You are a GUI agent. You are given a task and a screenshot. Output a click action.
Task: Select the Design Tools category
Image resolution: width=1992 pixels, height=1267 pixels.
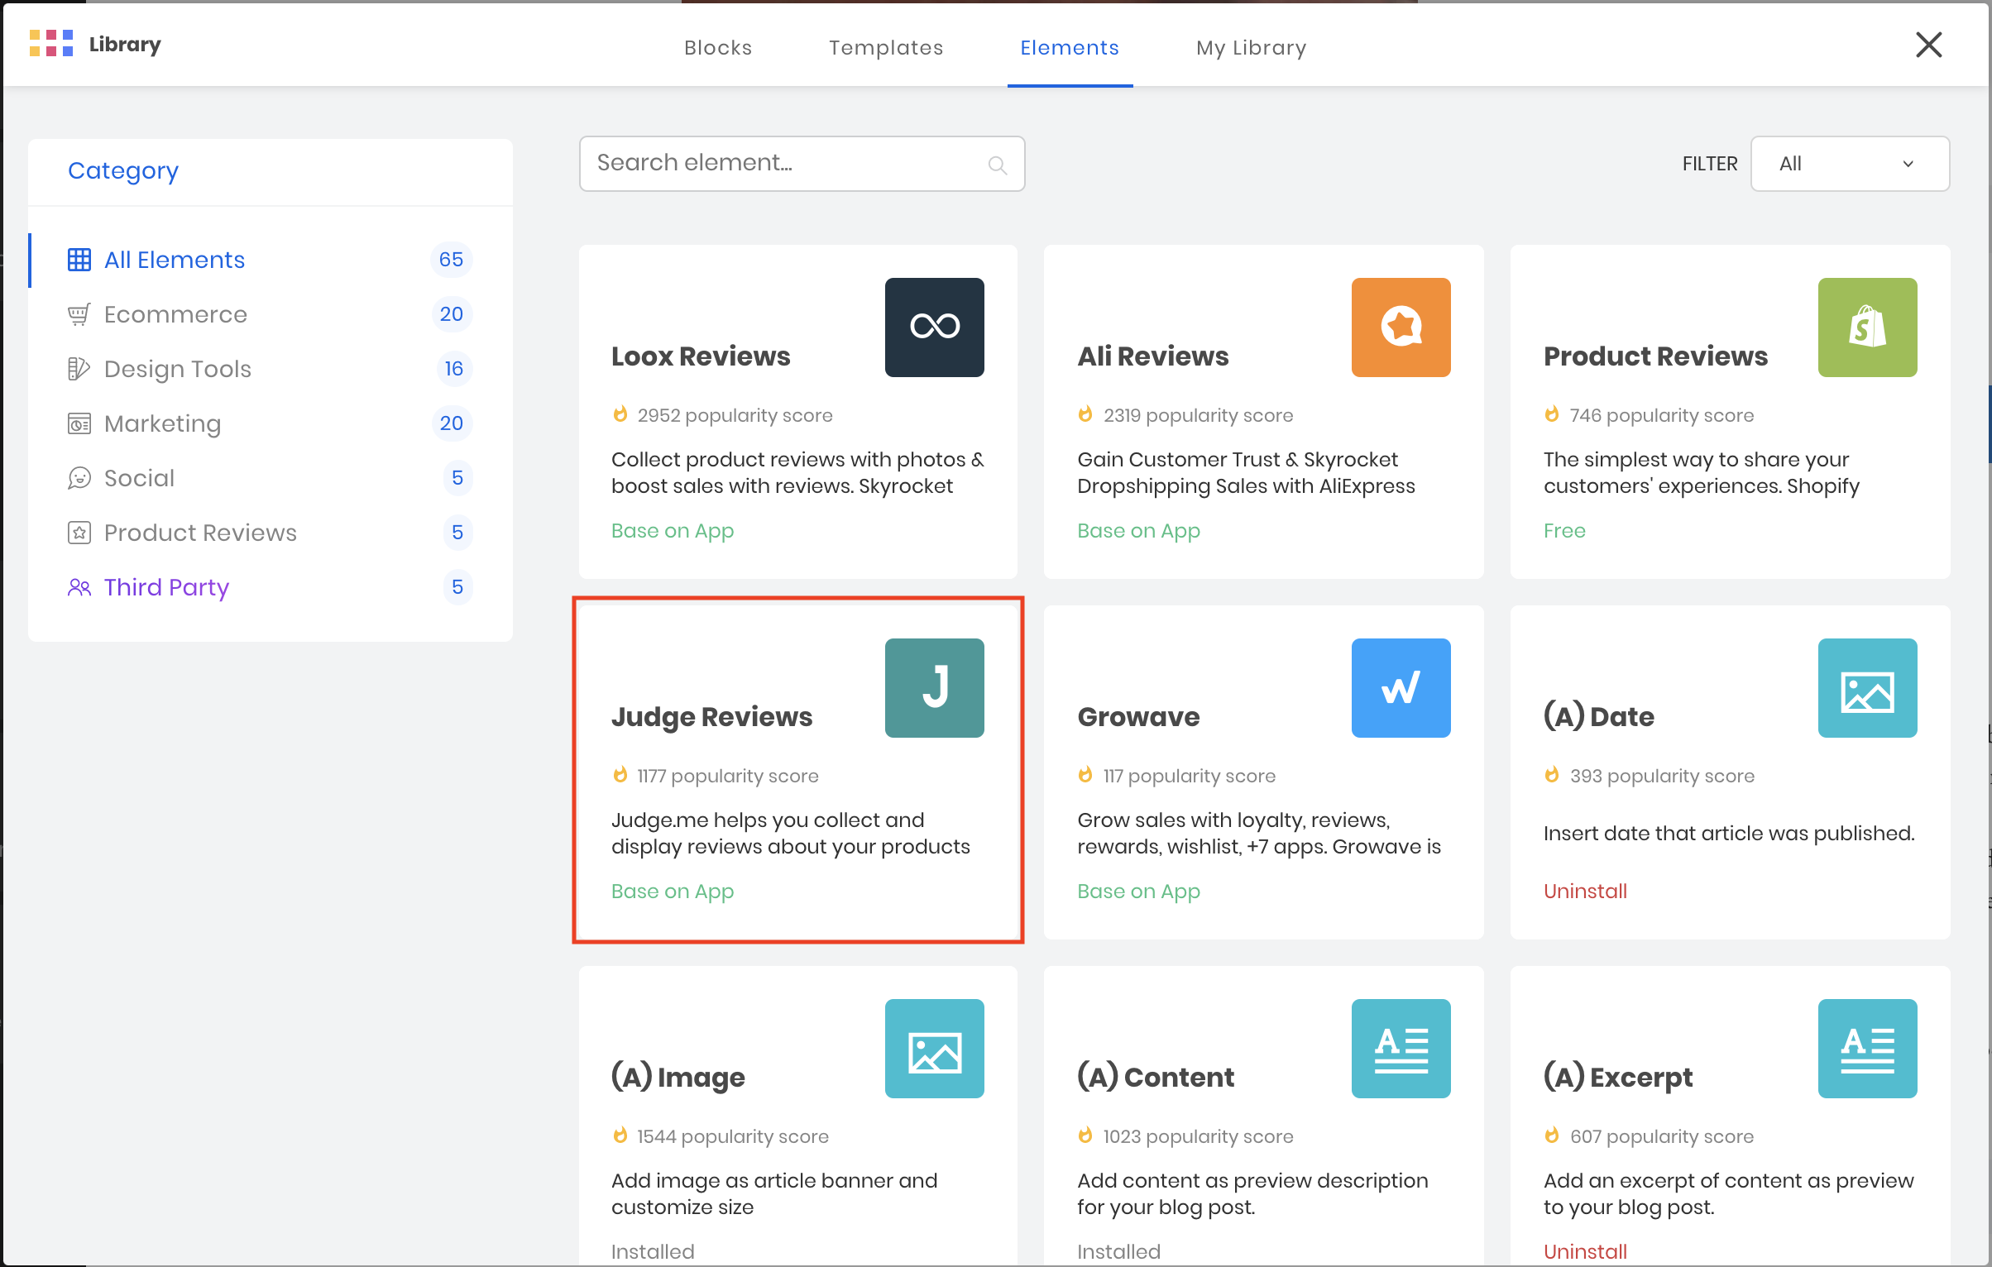click(177, 369)
